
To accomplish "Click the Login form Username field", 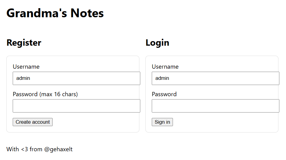I will [x=215, y=78].
